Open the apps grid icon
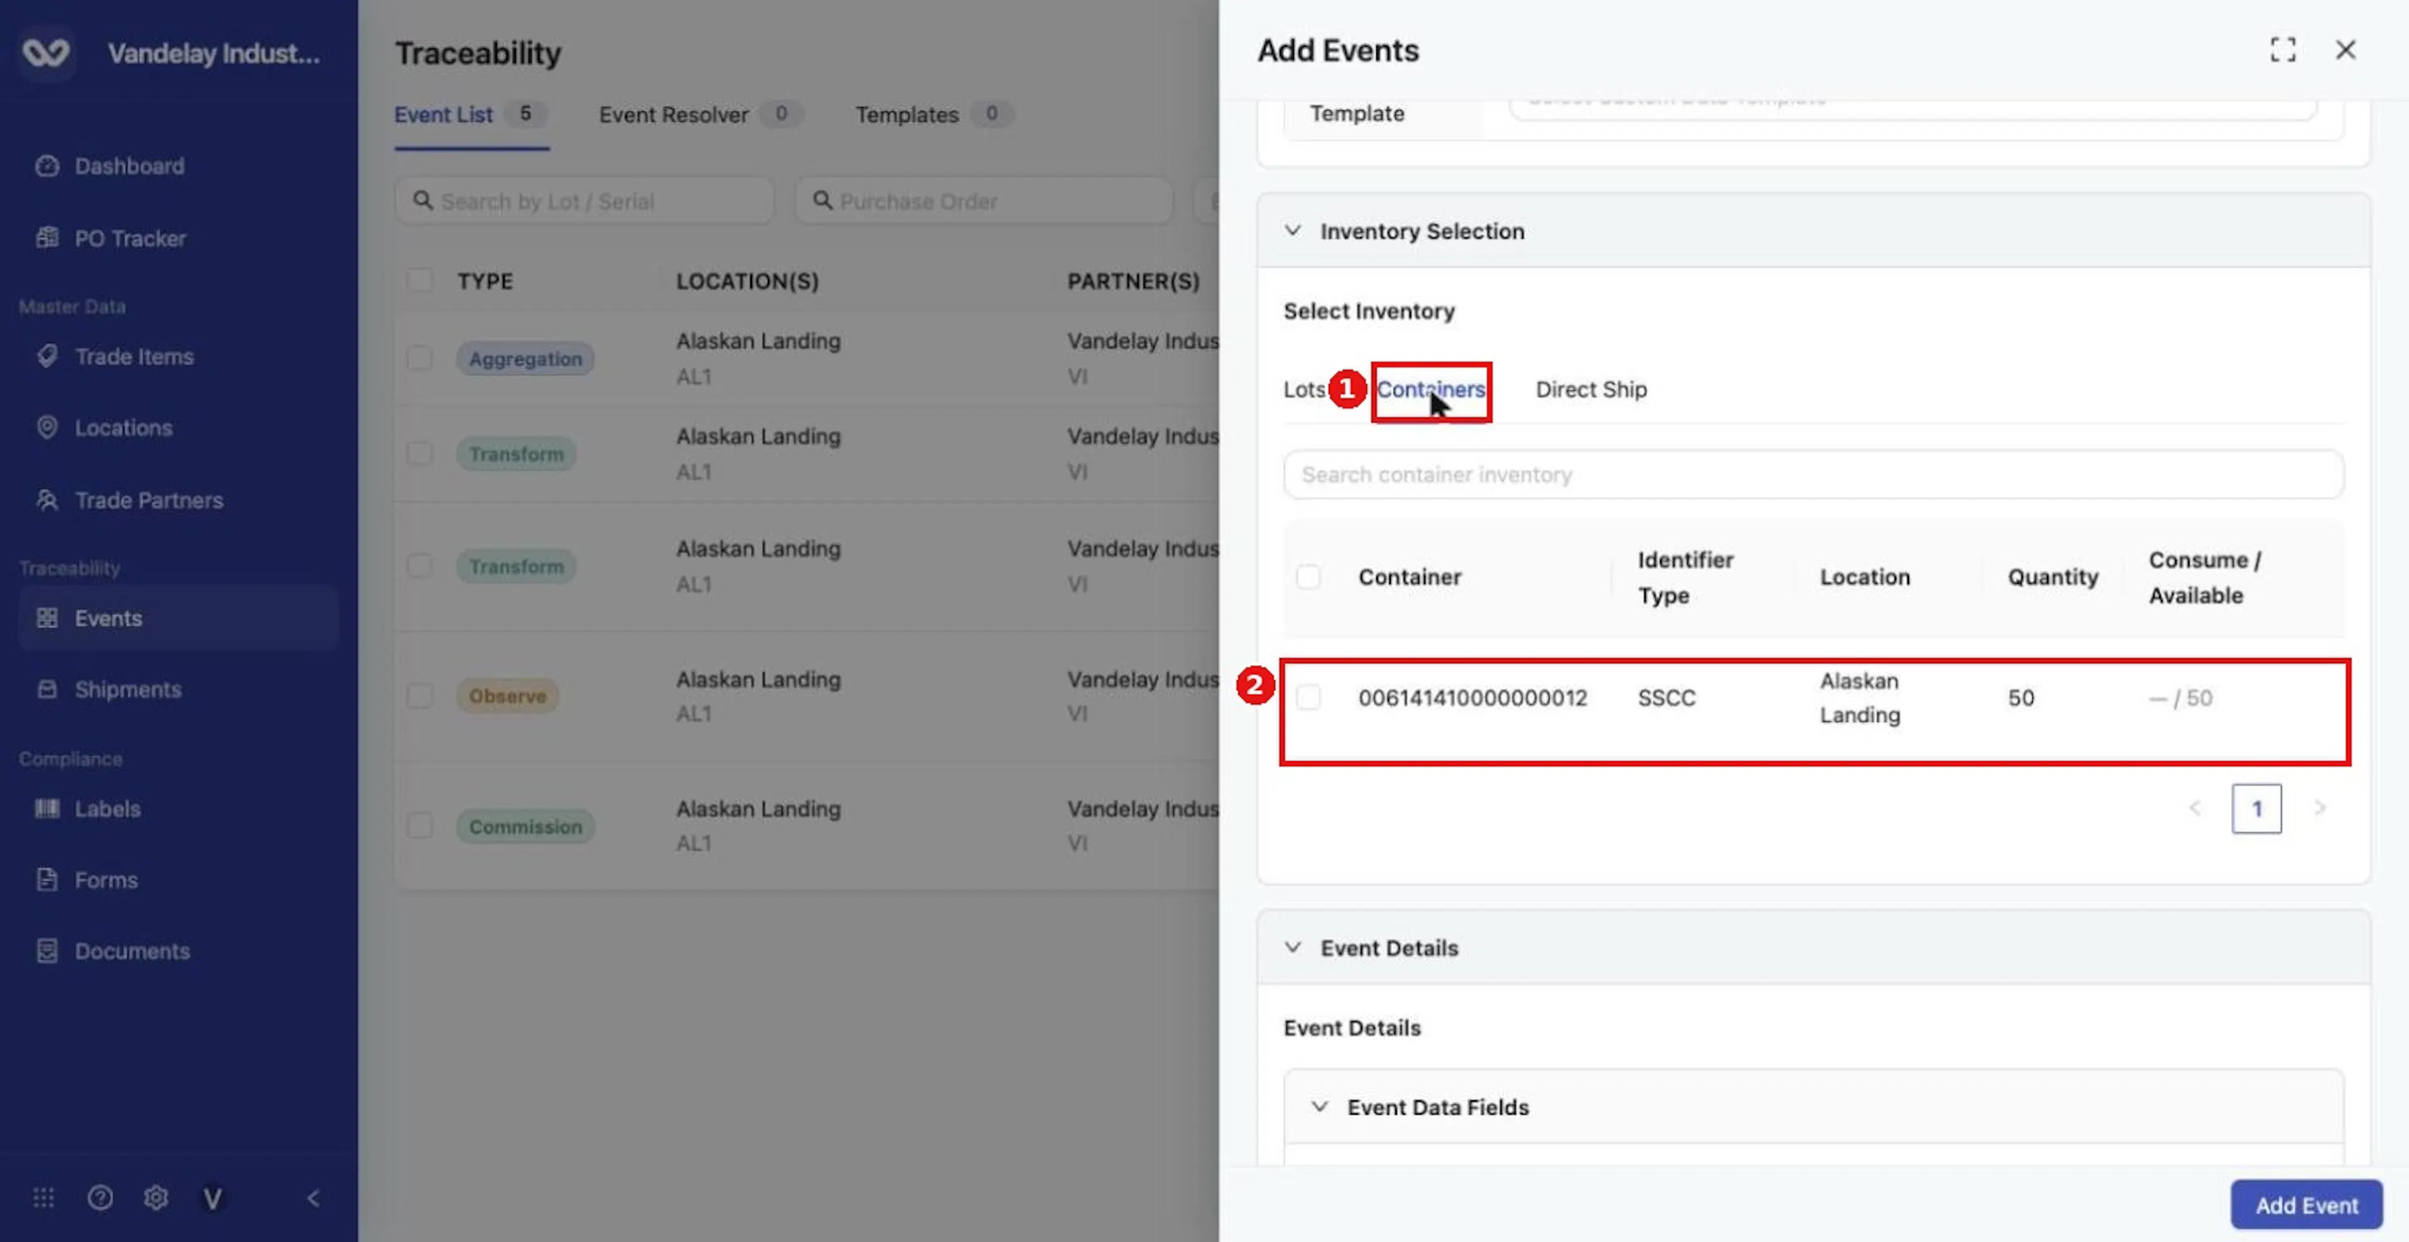2409x1242 pixels. (x=44, y=1197)
